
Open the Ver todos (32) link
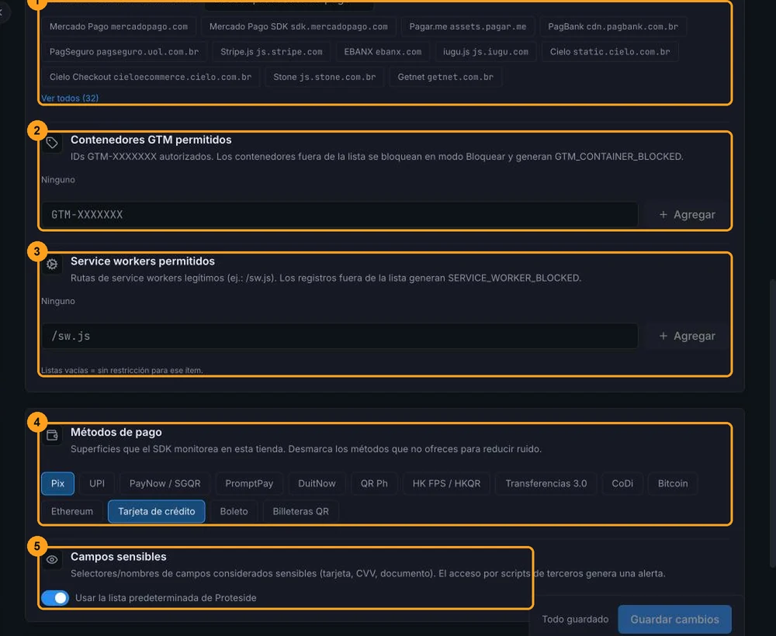click(70, 98)
